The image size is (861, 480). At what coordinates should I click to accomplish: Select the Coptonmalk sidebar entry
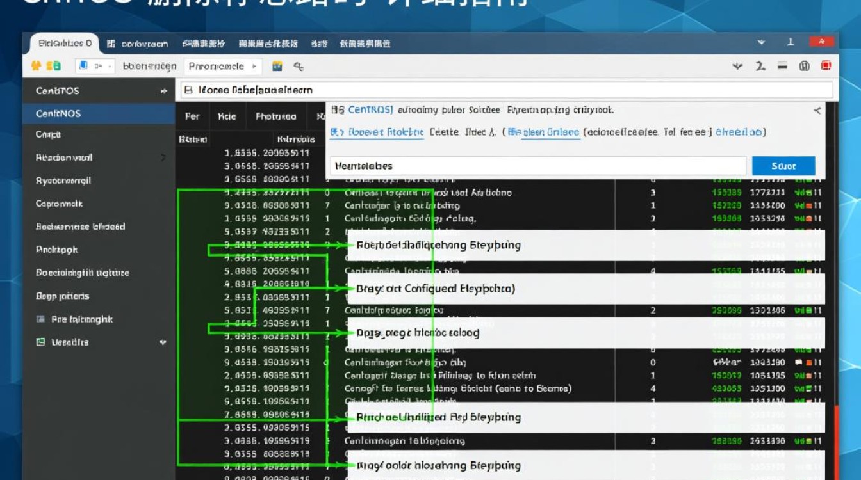tap(60, 204)
